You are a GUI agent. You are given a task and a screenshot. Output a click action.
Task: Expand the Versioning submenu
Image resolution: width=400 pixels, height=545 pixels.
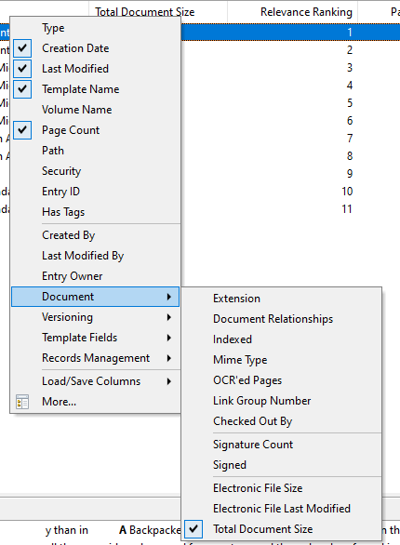(95, 317)
